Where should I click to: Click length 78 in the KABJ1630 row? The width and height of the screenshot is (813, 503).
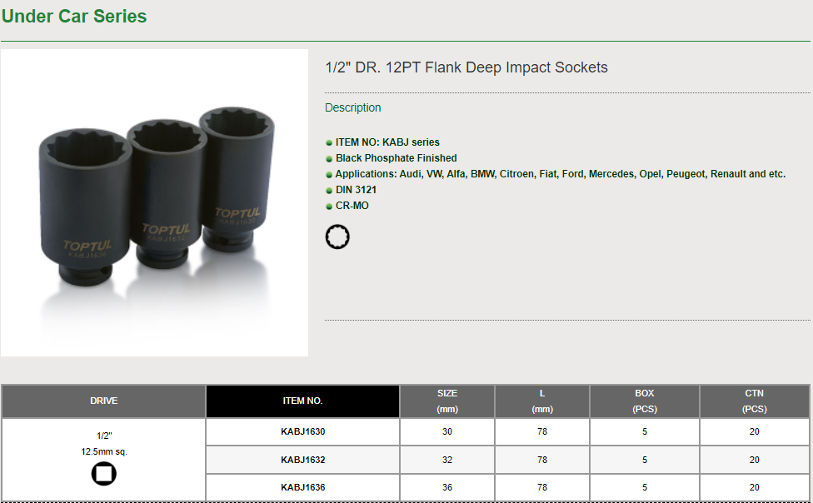[x=542, y=431]
